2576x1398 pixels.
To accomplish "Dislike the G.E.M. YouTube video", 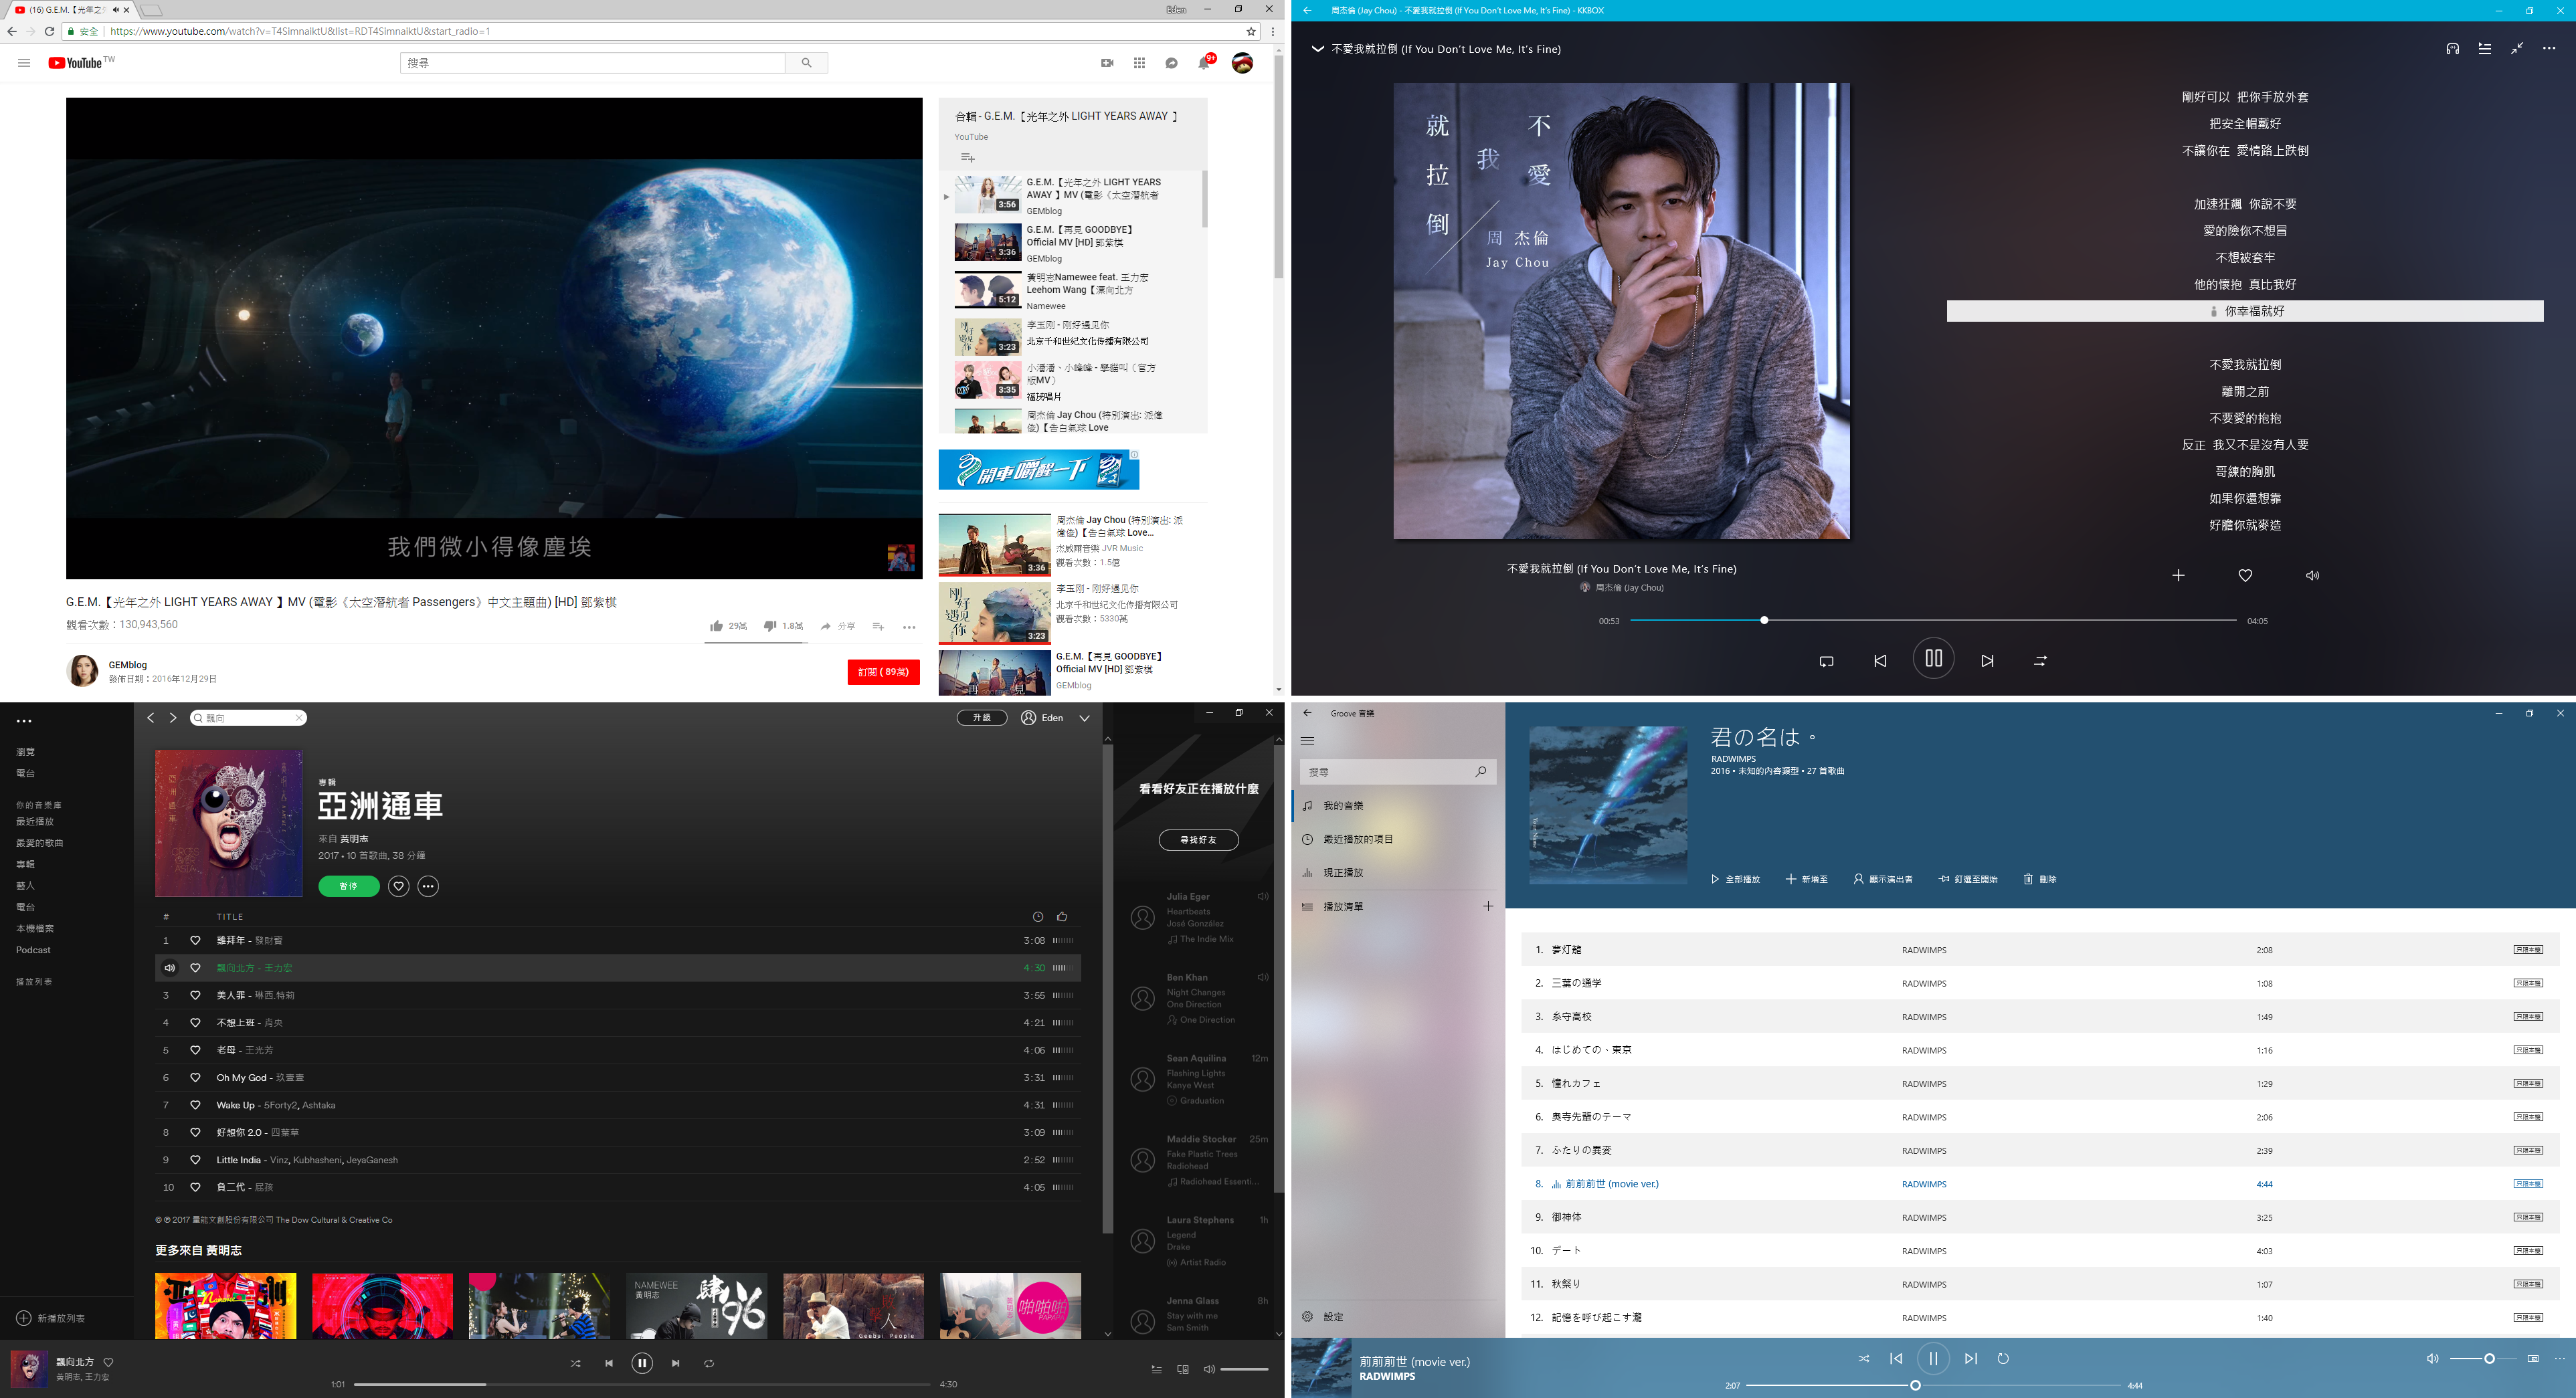I will point(770,626).
